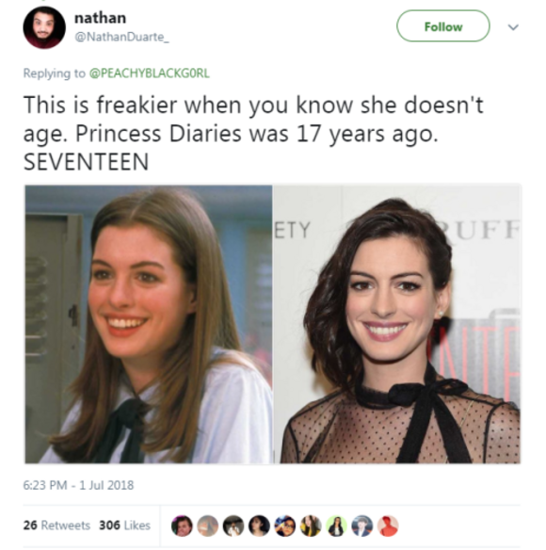Click the display name nathan
Viewport: 546px width, 550px height.
(x=101, y=18)
